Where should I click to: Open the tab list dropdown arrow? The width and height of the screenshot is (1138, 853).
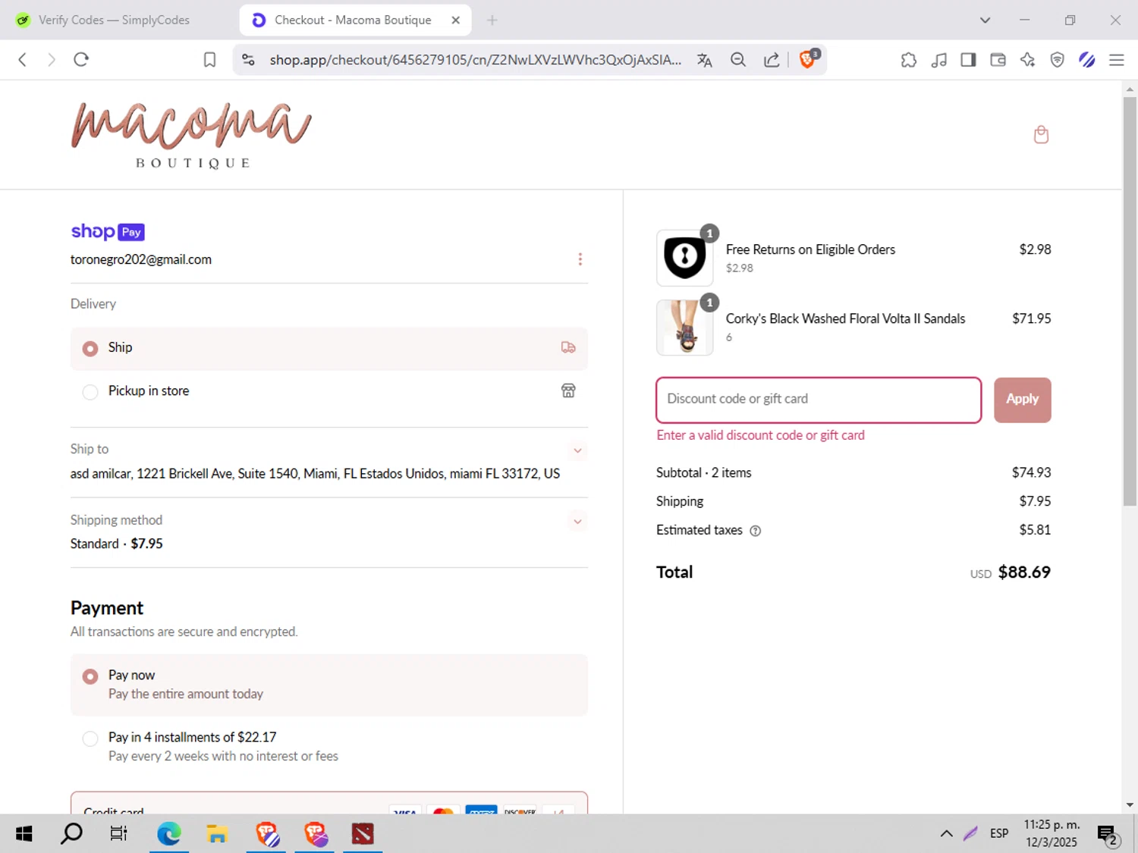[x=985, y=20]
